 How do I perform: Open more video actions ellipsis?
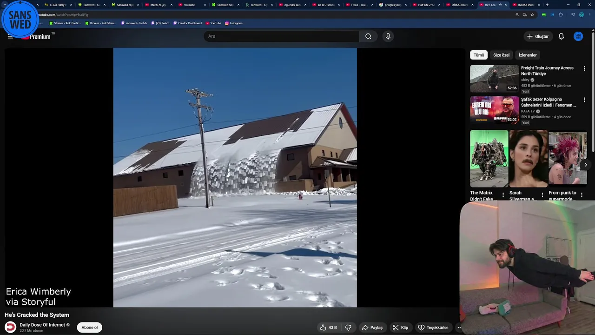coord(458,328)
